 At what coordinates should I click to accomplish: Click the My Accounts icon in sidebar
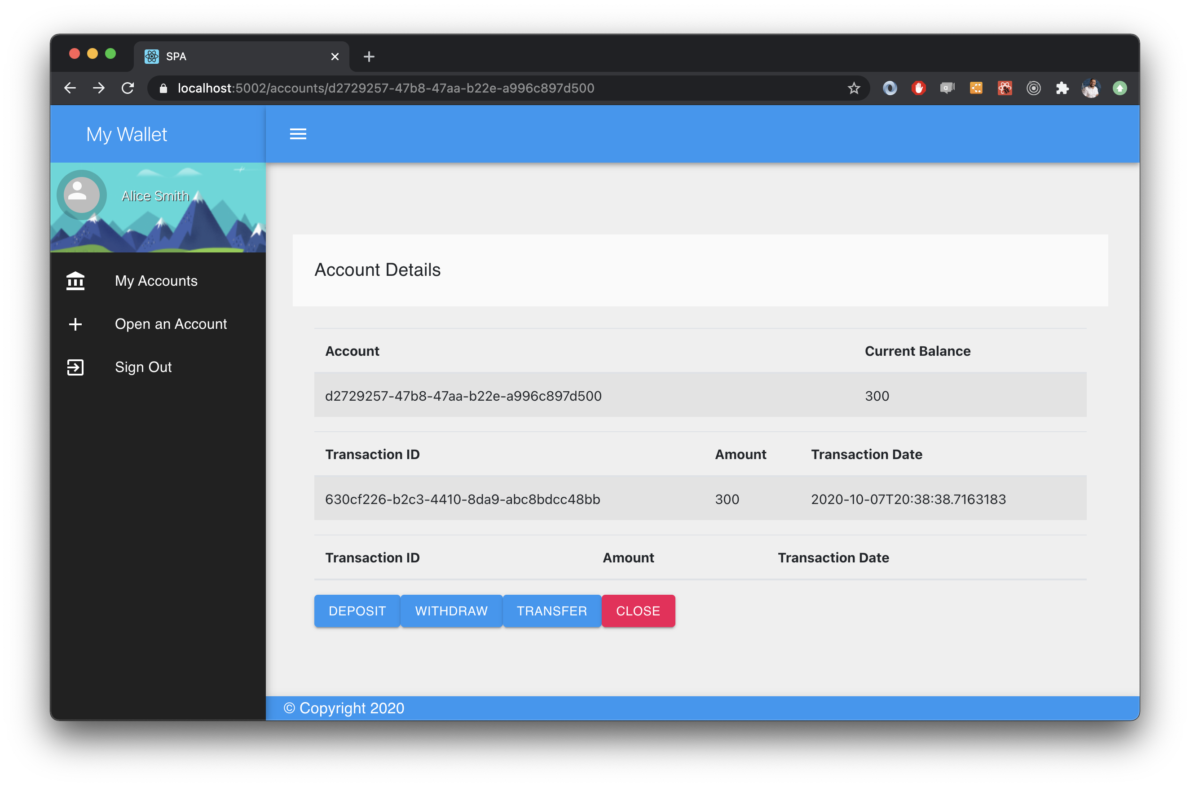coord(77,281)
